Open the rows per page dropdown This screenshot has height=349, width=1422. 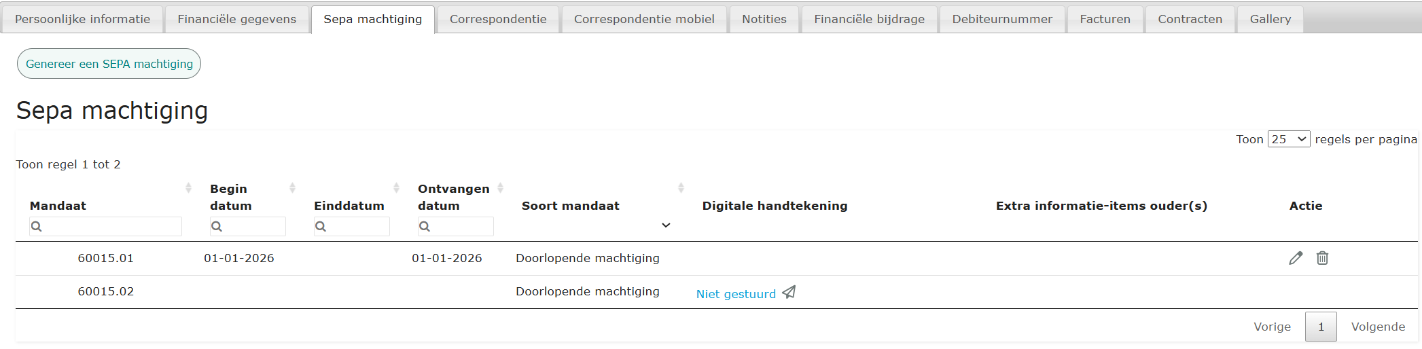[1288, 139]
